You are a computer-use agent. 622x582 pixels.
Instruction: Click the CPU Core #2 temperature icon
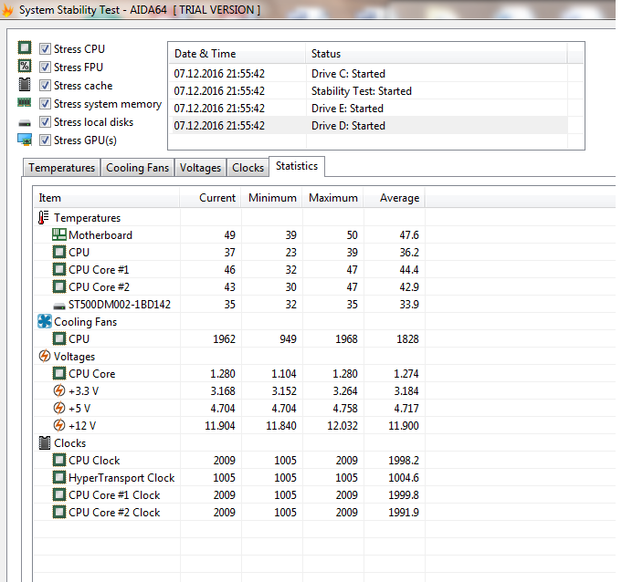pyautogui.click(x=59, y=286)
